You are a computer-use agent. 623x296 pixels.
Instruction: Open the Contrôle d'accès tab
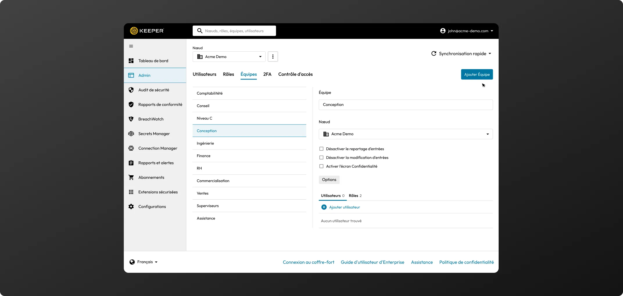[296, 74]
